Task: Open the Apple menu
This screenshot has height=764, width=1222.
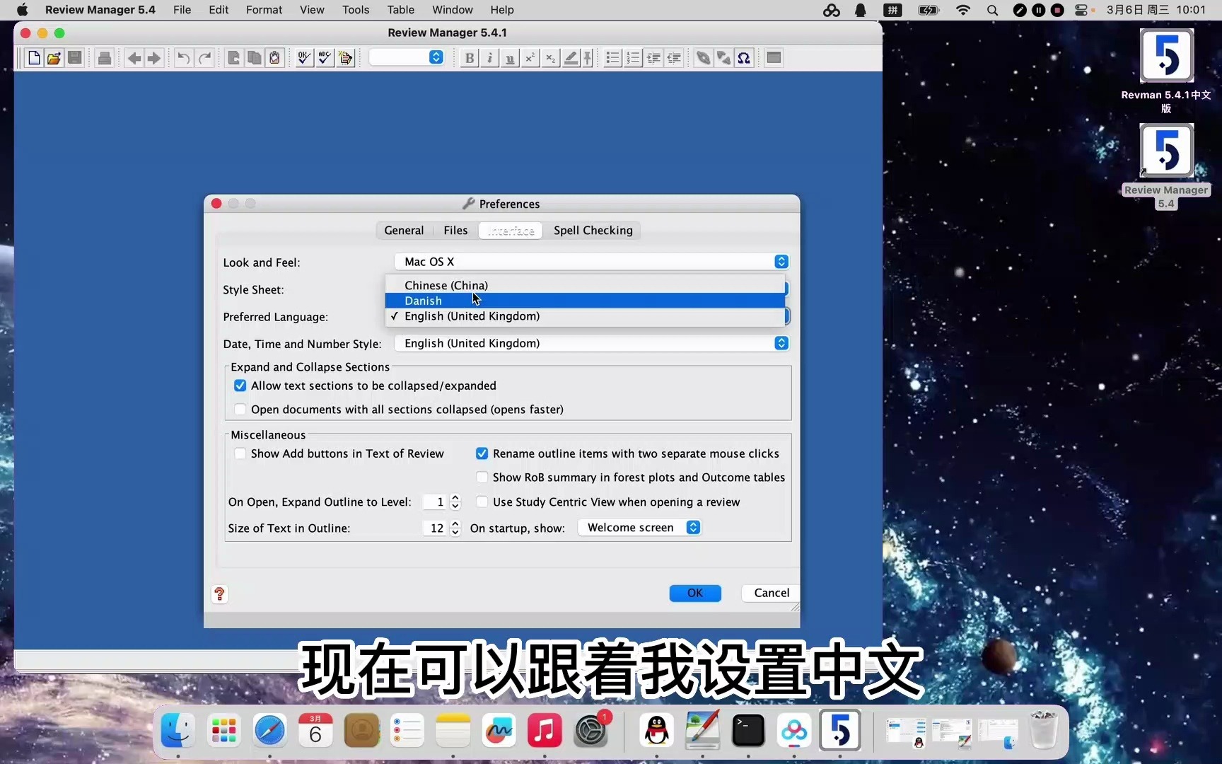Action: [x=22, y=10]
